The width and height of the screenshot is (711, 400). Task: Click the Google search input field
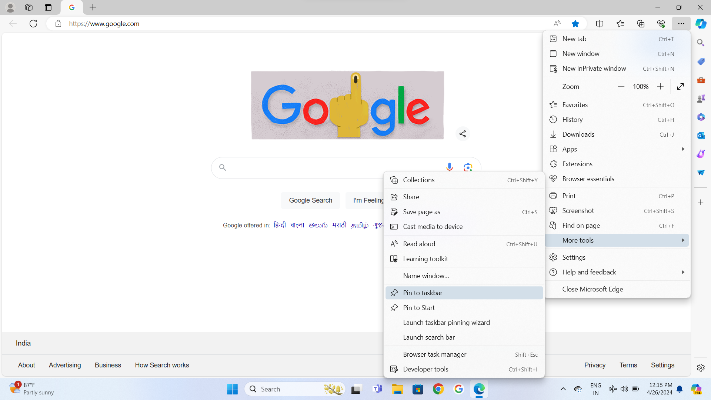click(332, 167)
